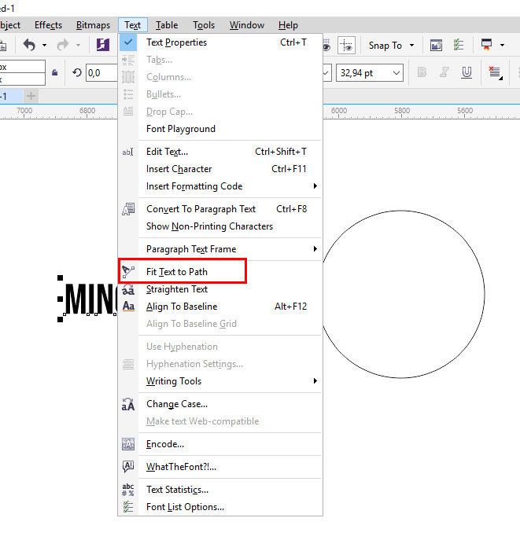Click the Edit Text ab| icon
The height and width of the screenshot is (540, 520).
128,152
